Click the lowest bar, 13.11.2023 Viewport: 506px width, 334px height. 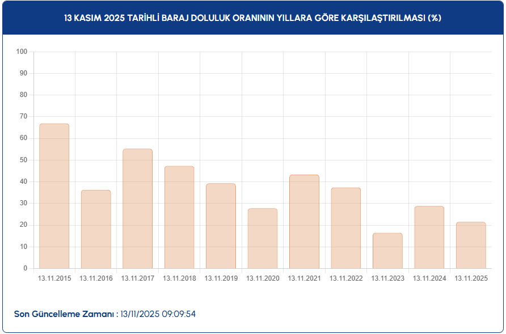(387, 251)
